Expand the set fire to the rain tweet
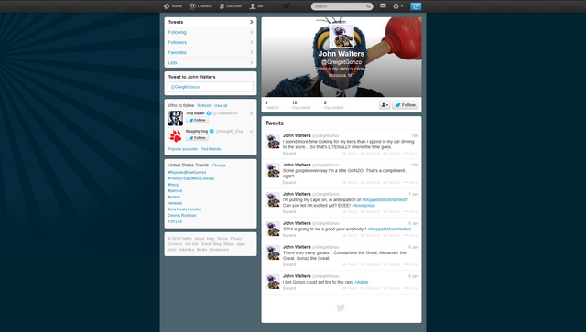Image resolution: width=586 pixels, height=332 pixels. coord(289,288)
